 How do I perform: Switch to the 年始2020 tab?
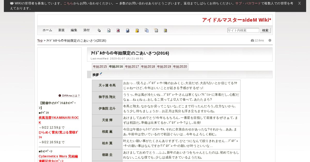180,67
